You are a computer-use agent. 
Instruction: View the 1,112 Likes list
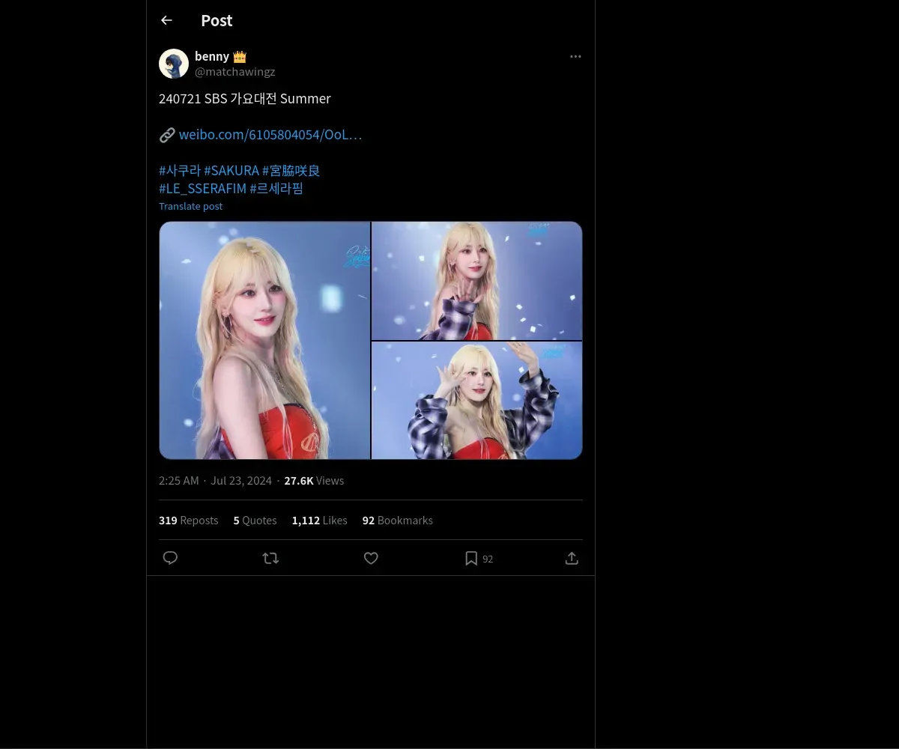(x=319, y=521)
